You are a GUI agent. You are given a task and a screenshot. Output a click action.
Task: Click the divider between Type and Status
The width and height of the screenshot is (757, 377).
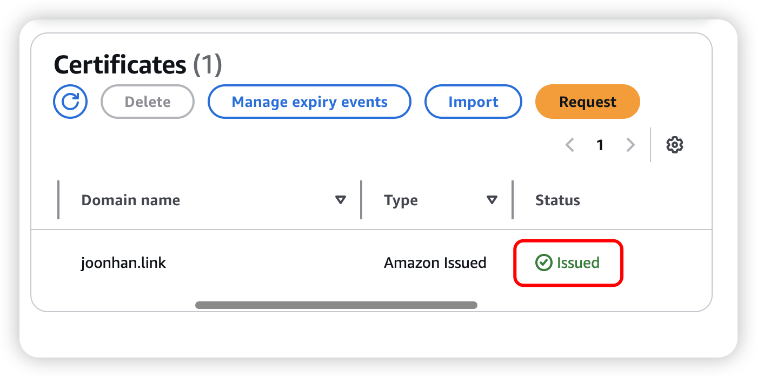513,200
